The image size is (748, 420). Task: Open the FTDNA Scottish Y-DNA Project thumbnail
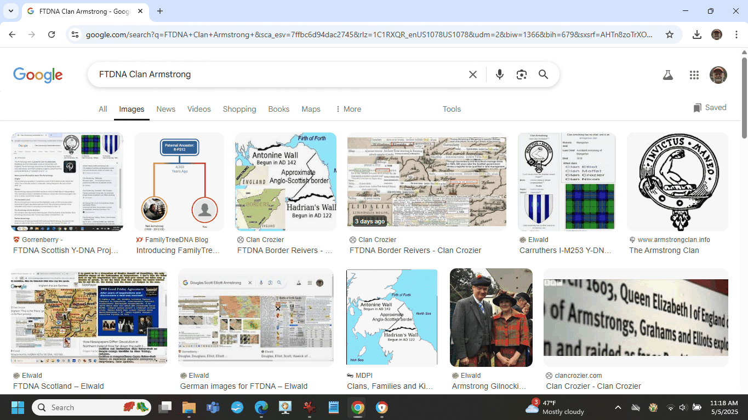(67, 182)
